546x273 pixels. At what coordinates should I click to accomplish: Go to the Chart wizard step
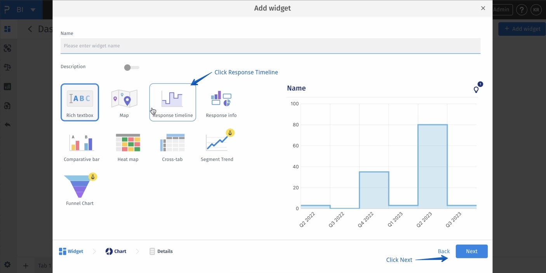[116, 251]
